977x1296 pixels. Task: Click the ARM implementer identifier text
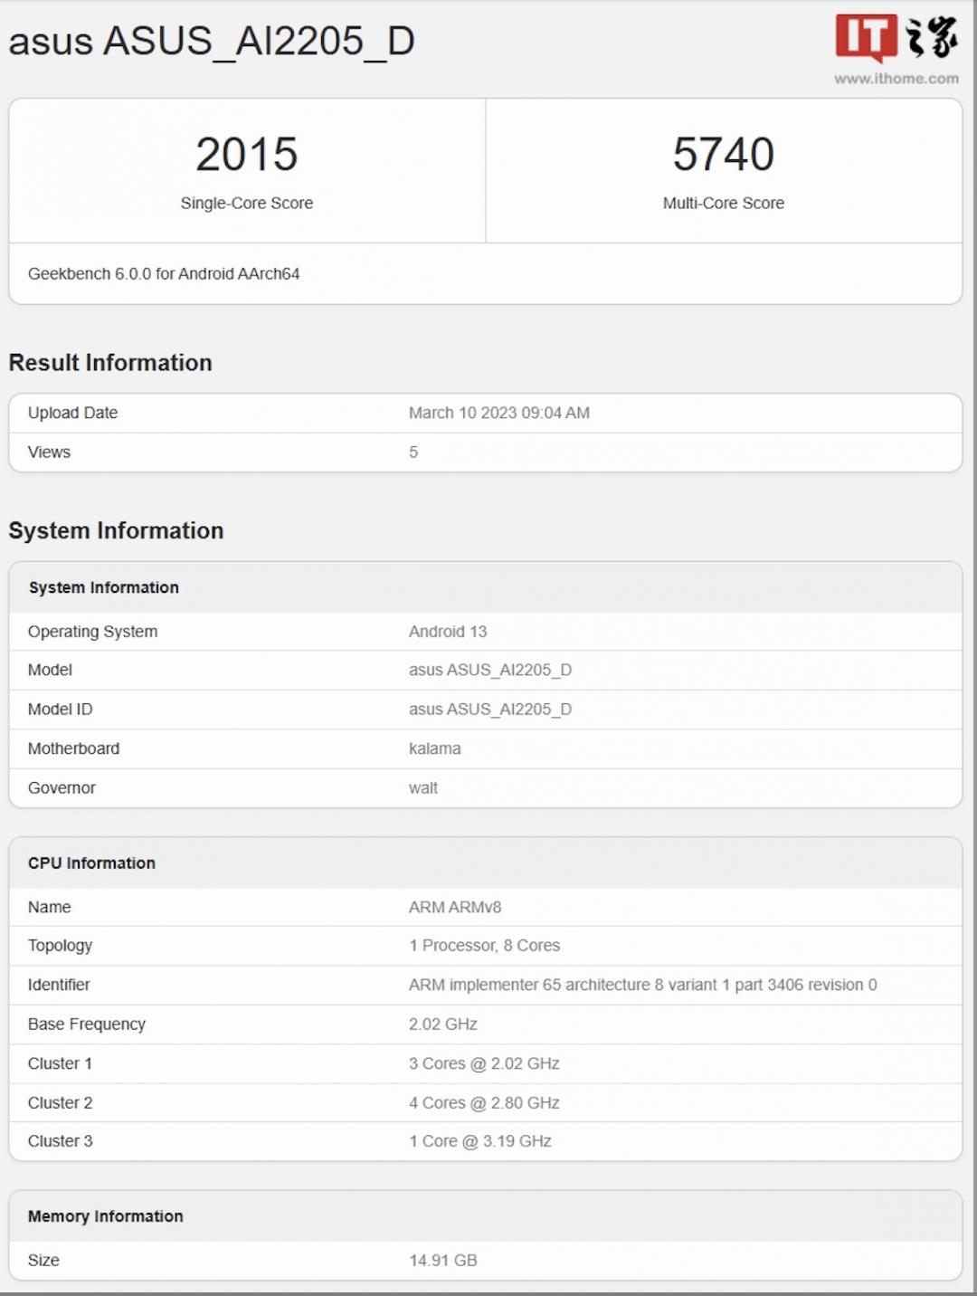tap(642, 985)
